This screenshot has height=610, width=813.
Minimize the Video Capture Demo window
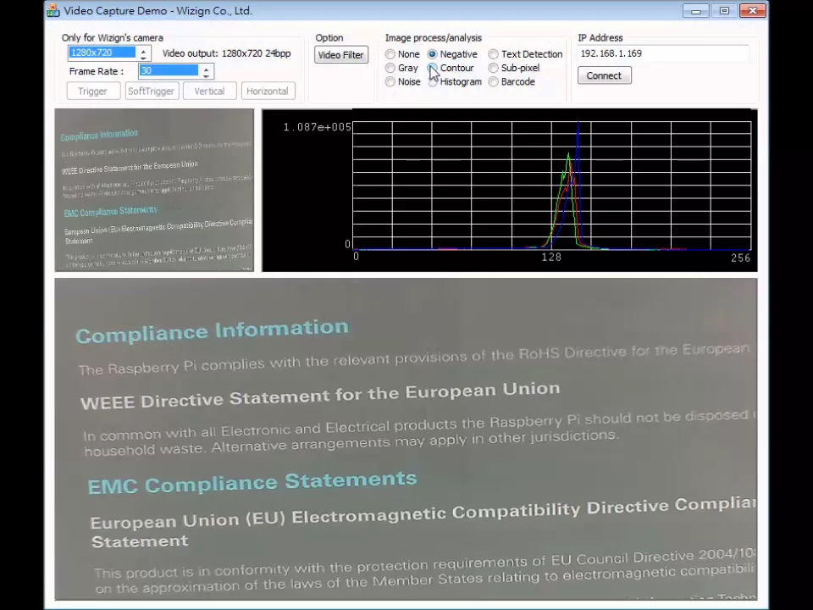(696, 10)
